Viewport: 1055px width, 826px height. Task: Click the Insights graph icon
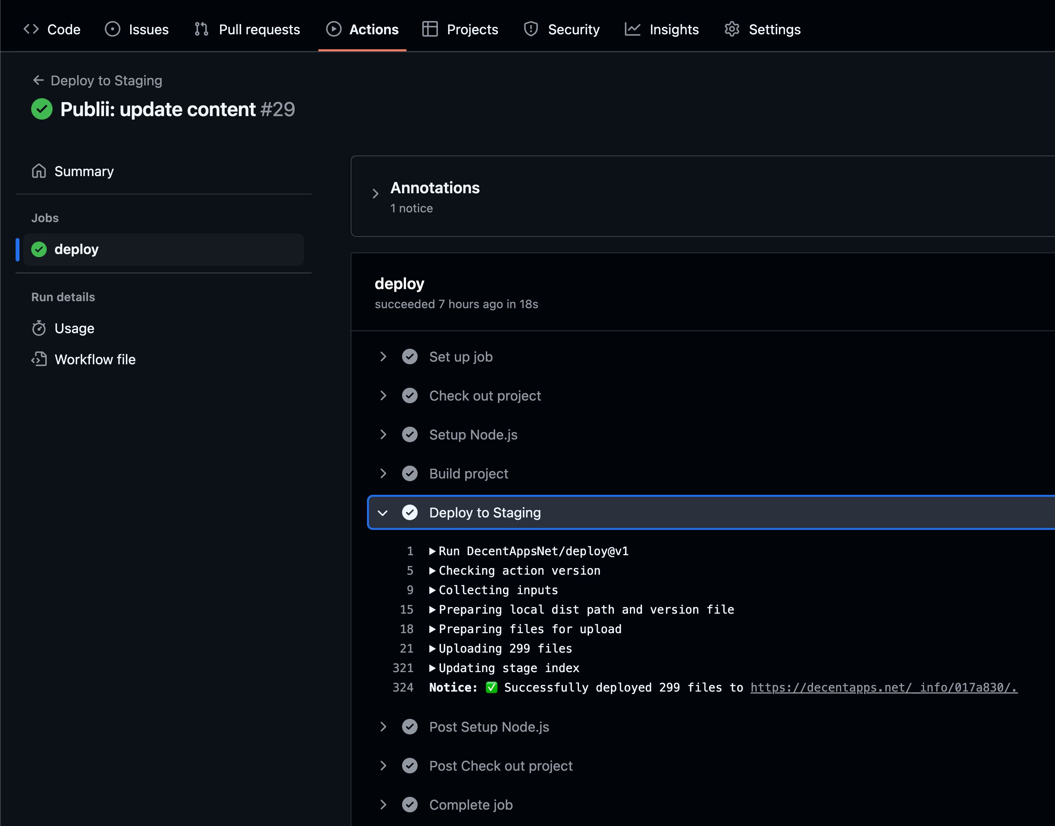pos(632,29)
